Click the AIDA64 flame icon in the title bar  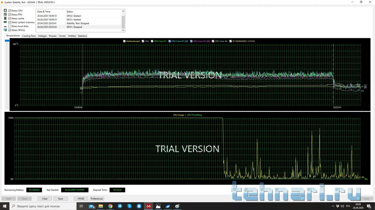pyautogui.click(x=2, y=2)
